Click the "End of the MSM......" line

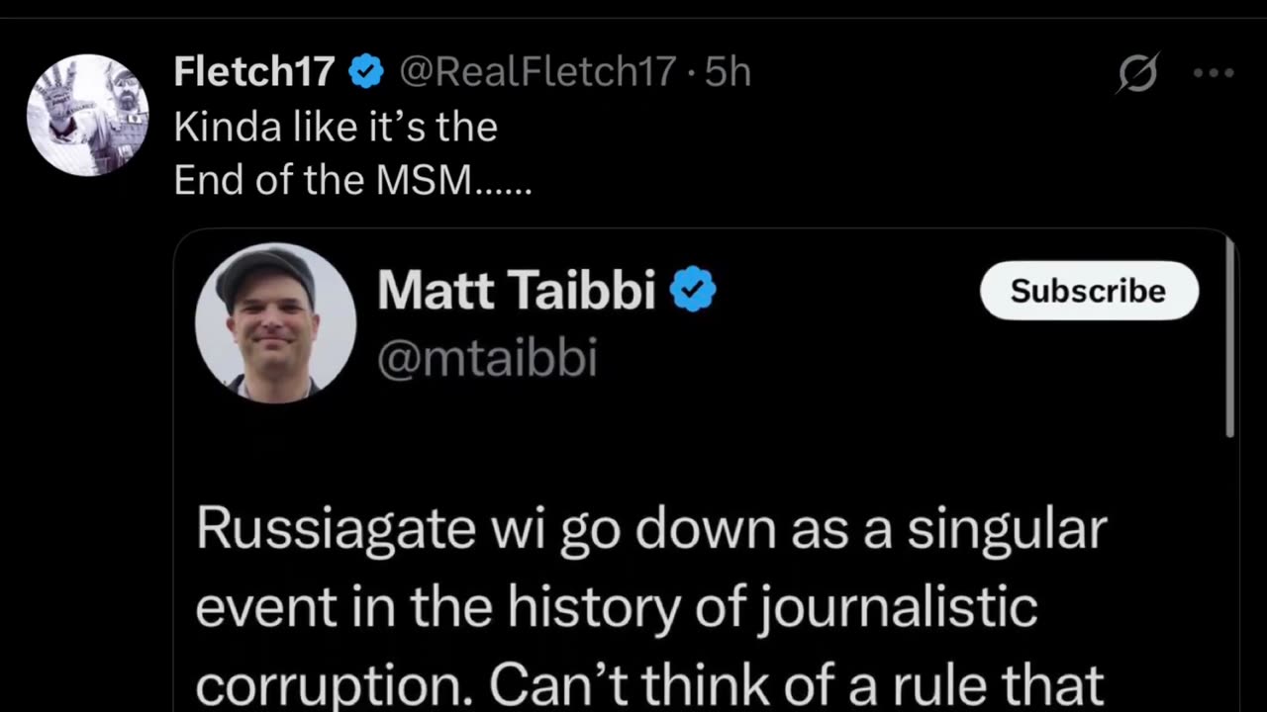coord(352,180)
